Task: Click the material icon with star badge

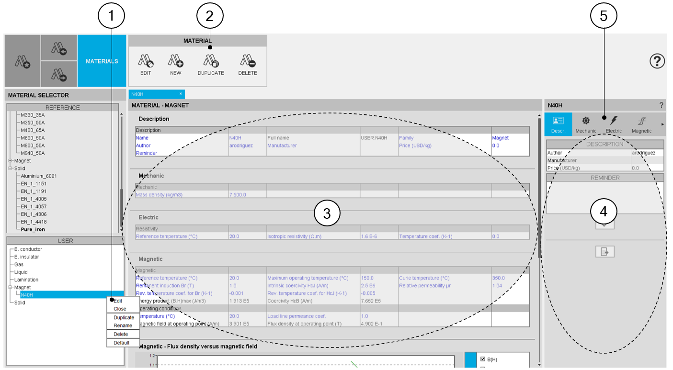Action: 23,61
